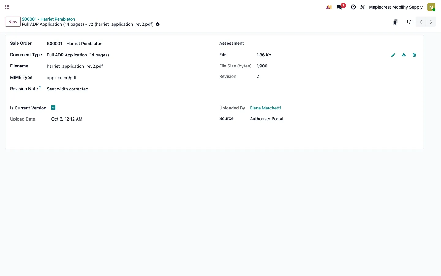The width and height of the screenshot is (441, 276).
Task: Toggle the Is Current Version checkbox
Action: [53, 108]
